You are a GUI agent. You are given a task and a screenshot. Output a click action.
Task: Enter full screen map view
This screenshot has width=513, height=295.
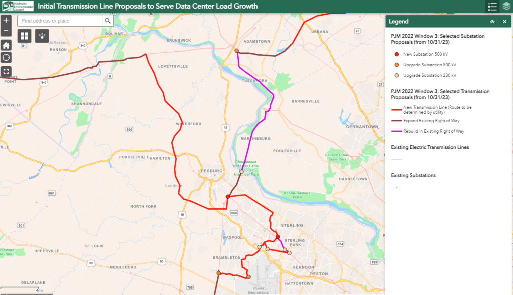pos(6,71)
